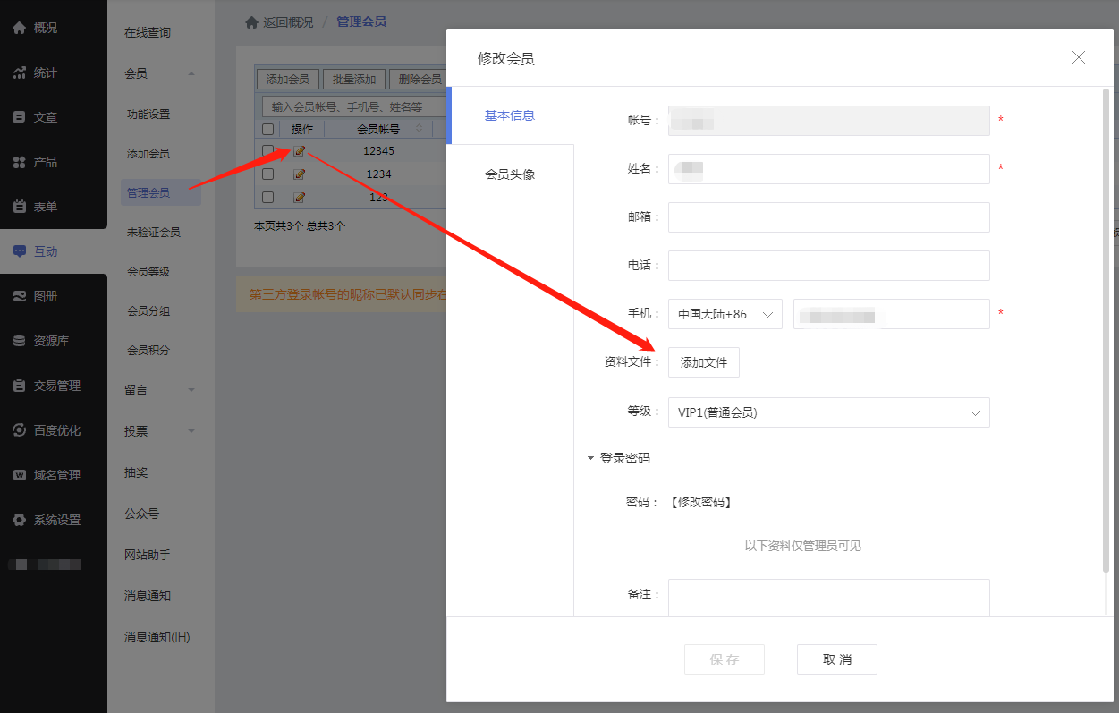Toggle the select-all checkbox in table header
This screenshot has height=713, width=1119.
pyautogui.click(x=267, y=129)
